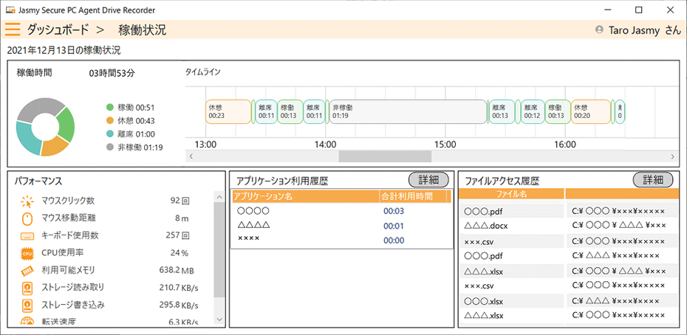Click the CPU usage icon
687x335 pixels.
[x=27, y=253]
